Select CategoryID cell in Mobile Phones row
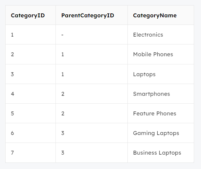201x169 pixels. coord(12,54)
